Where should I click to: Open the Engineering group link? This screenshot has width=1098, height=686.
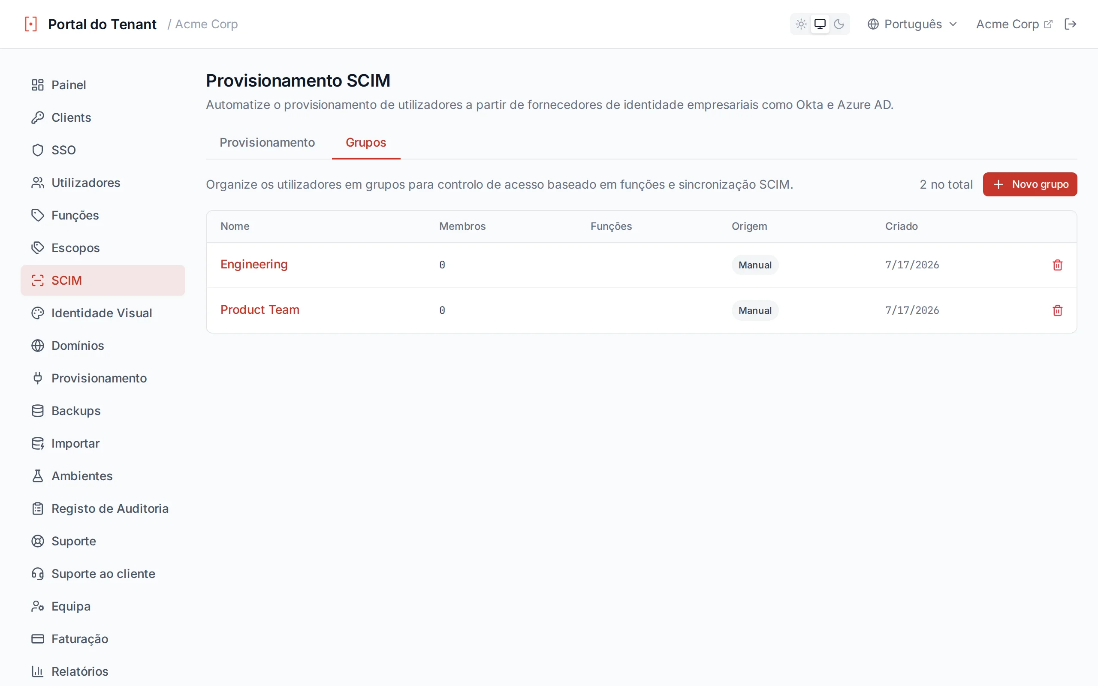coord(254,265)
